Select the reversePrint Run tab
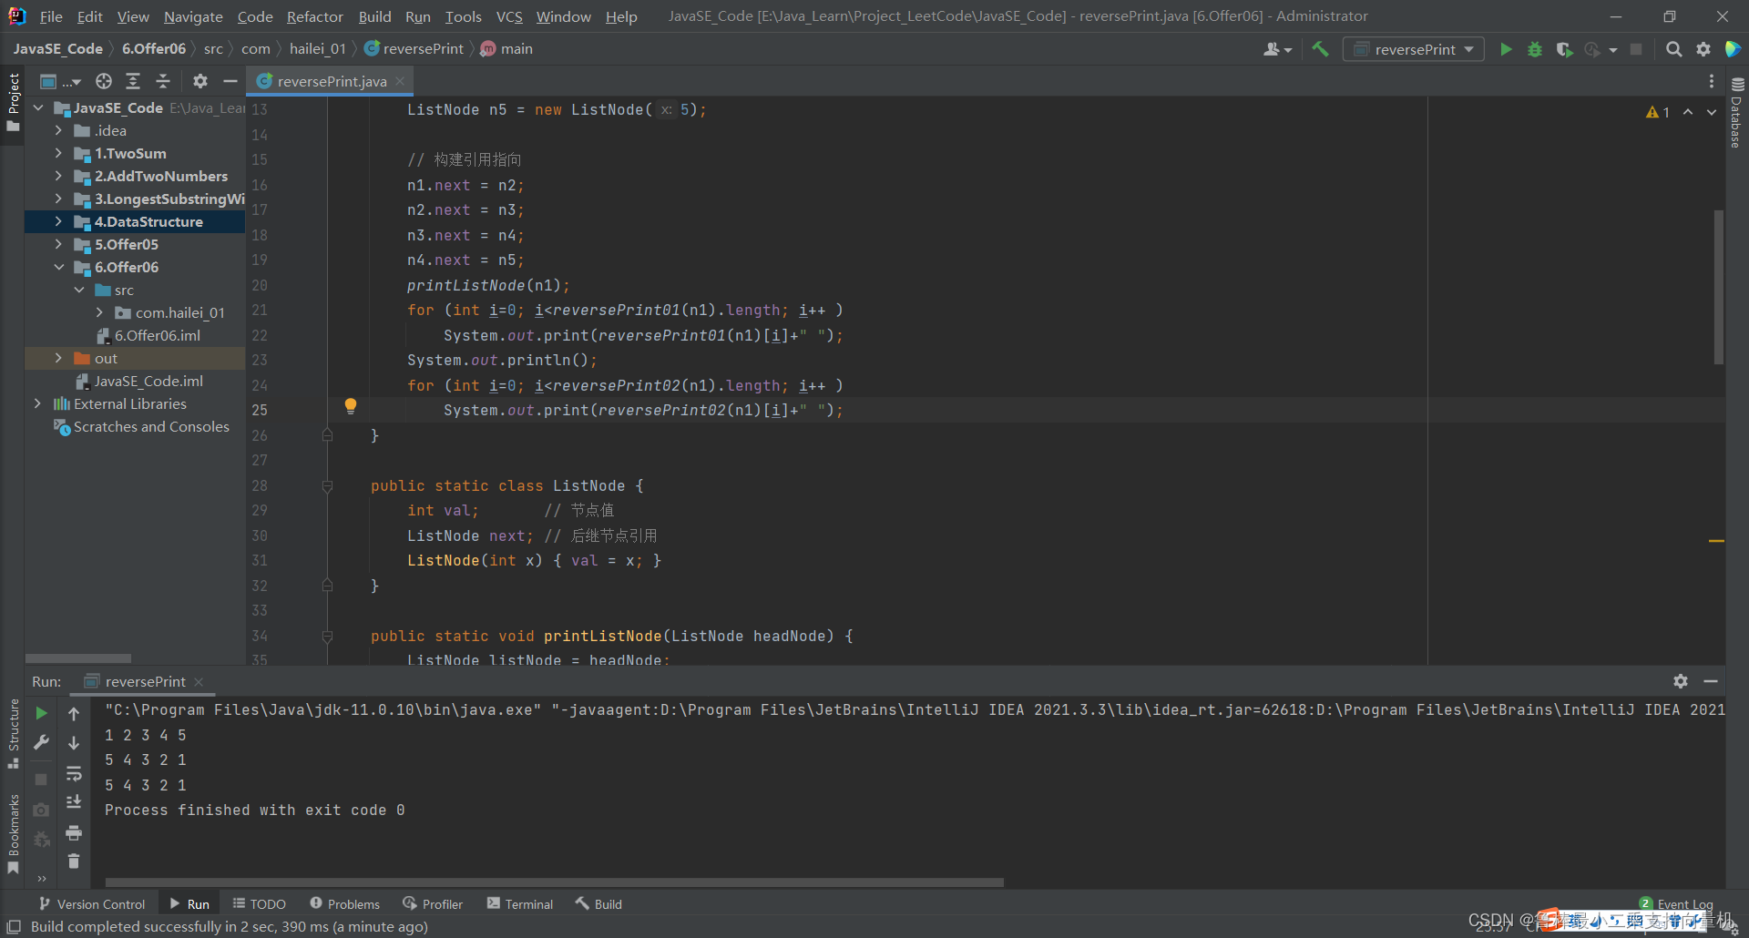Image resolution: width=1749 pixels, height=938 pixels. click(145, 681)
